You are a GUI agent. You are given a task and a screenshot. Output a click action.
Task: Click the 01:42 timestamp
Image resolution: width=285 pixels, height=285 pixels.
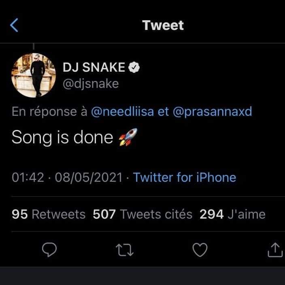pos(28,177)
